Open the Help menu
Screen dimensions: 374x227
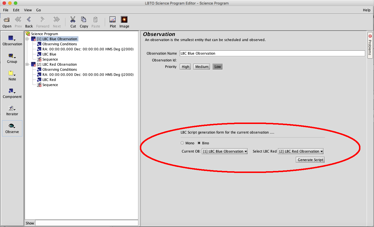click(367, 10)
